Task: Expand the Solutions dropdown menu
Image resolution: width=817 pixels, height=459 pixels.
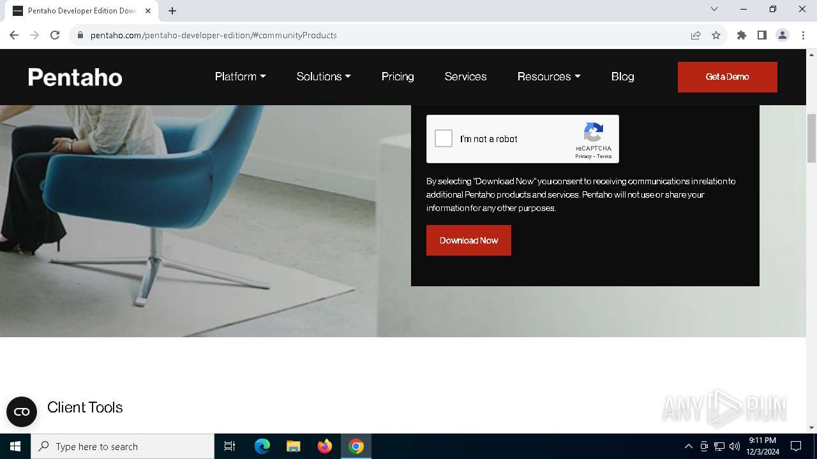Action: [324, 76]
